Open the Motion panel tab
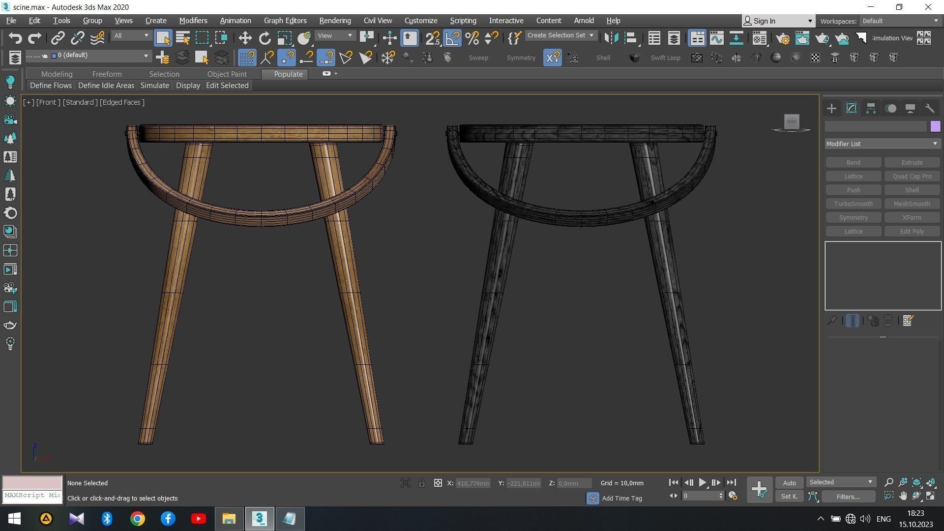The height and width of the screenshot is (531, 944). pos(890,108)
